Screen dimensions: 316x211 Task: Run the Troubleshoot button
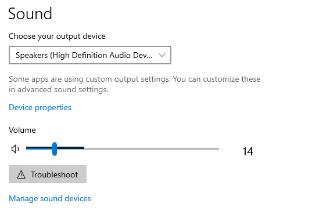(x=48, y=174)
